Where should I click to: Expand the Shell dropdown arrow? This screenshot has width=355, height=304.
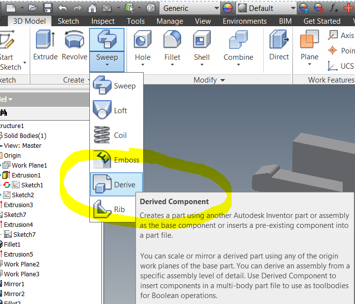tap(202, 65)
